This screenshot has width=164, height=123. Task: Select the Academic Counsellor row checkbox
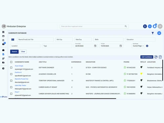coord(11,74)
